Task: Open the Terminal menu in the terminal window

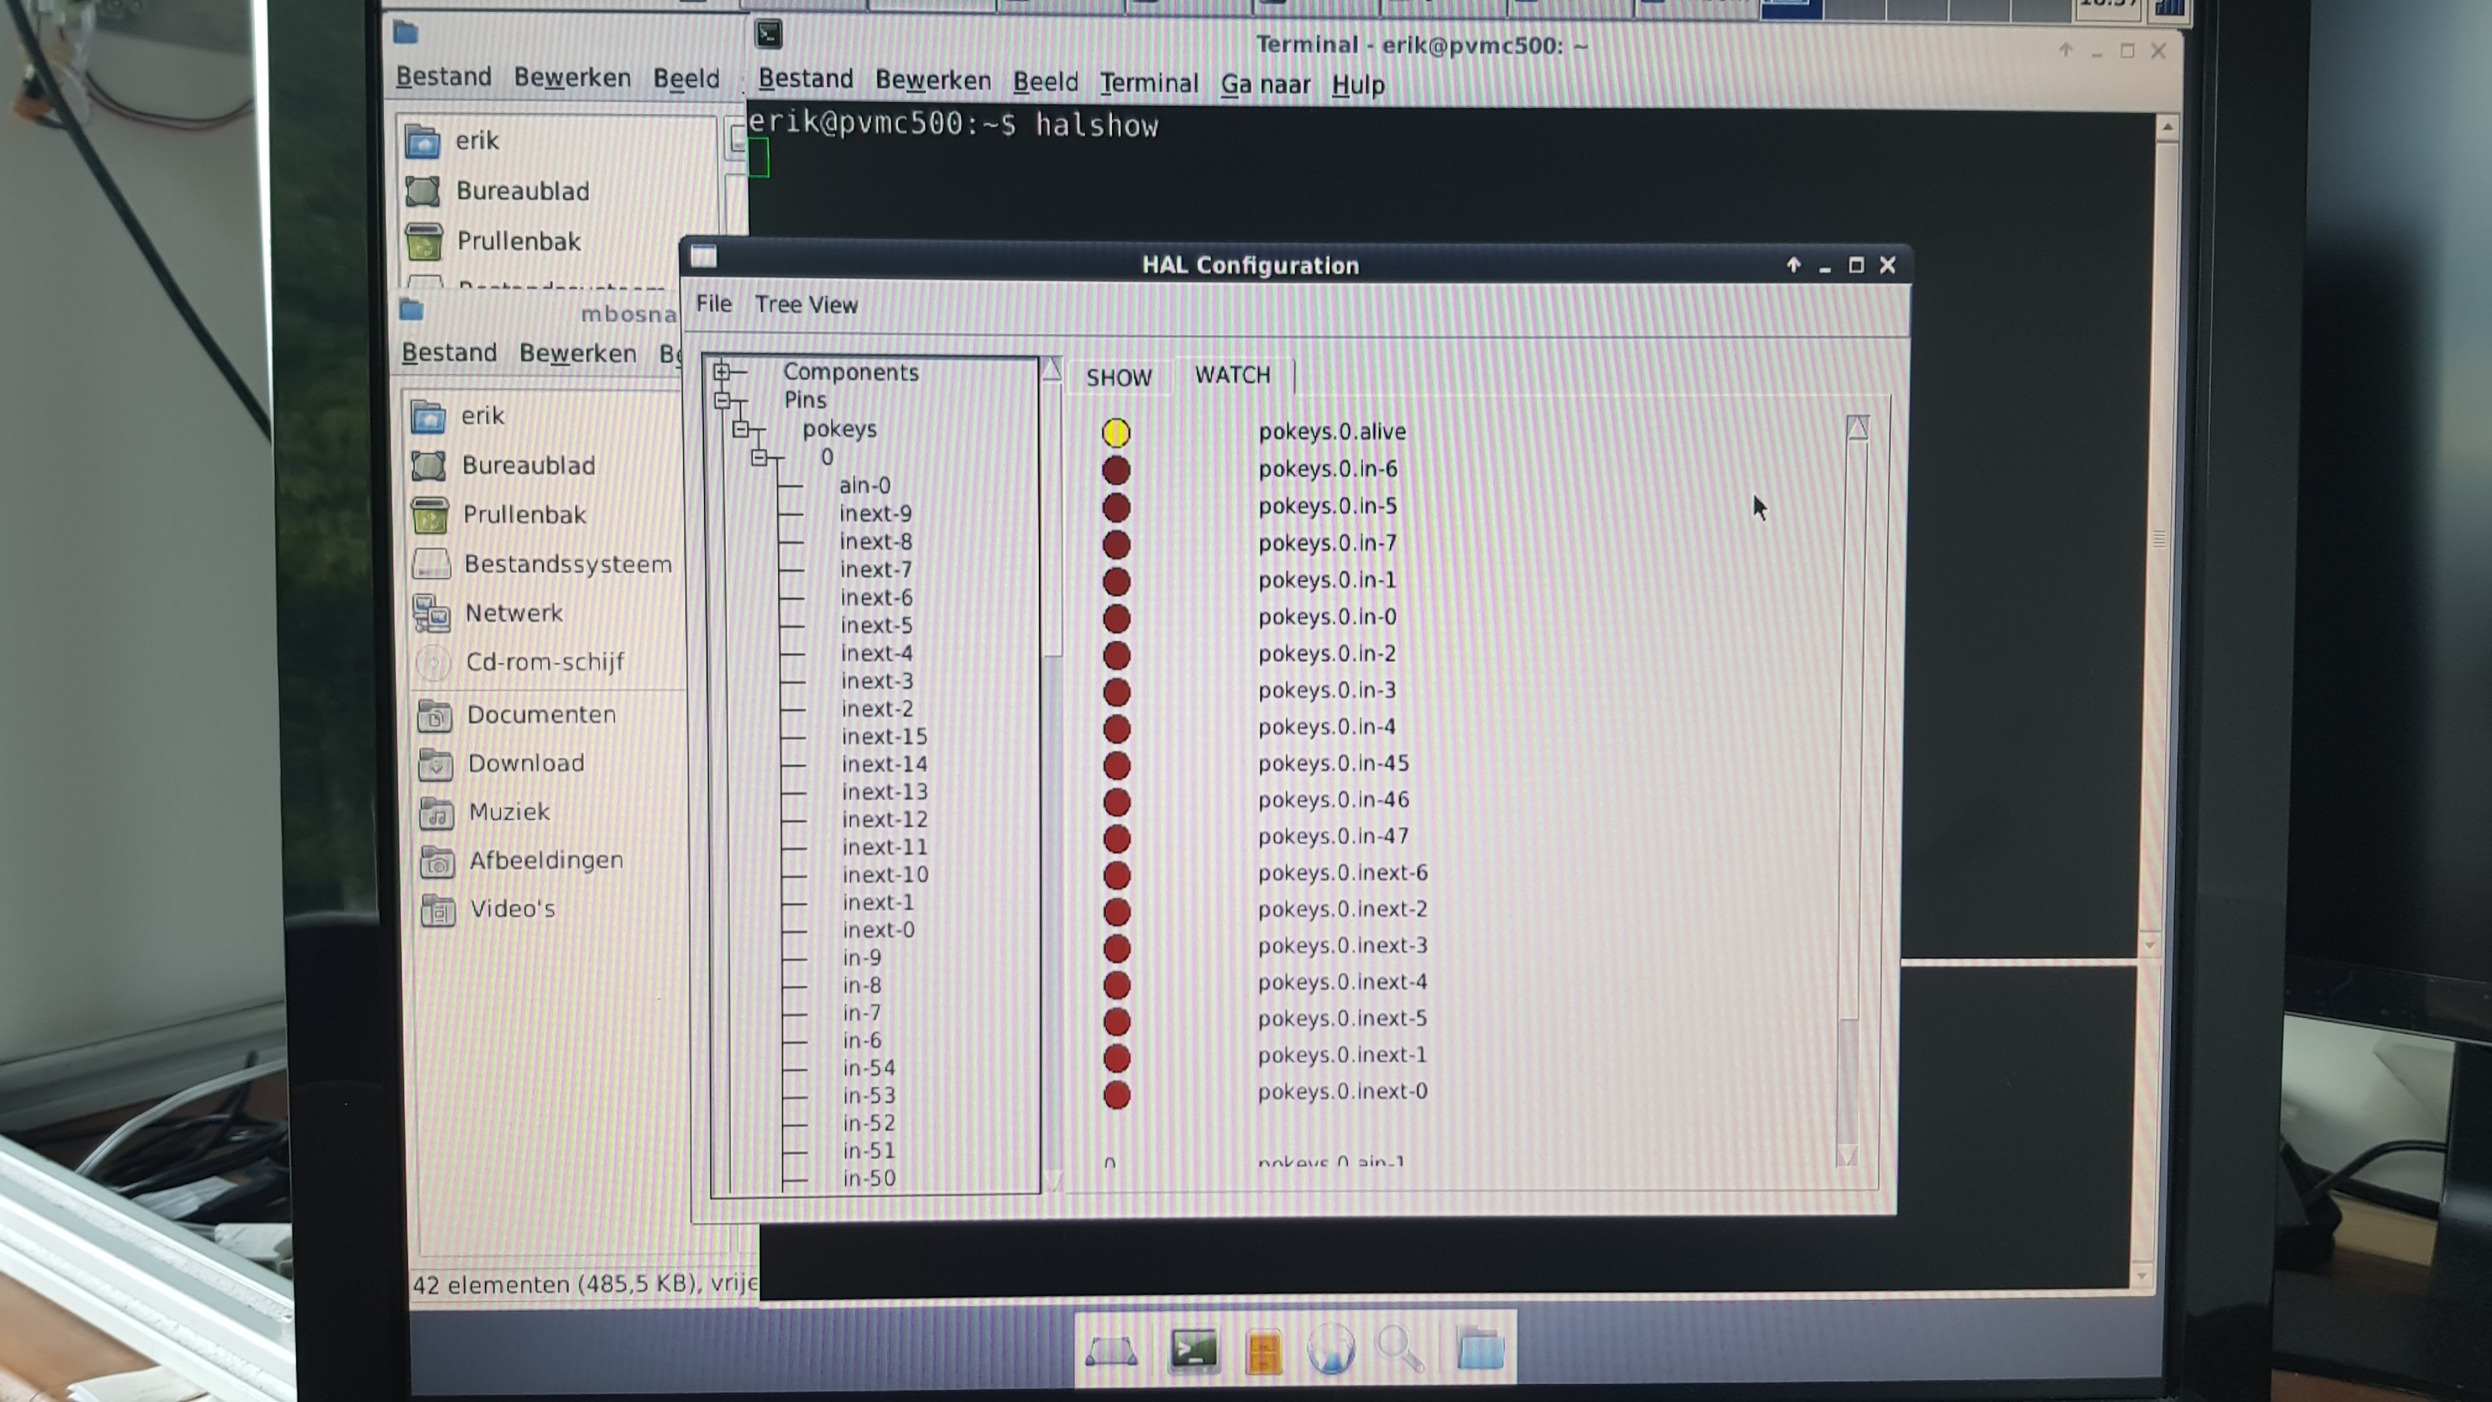Action: click(1149, 84)
